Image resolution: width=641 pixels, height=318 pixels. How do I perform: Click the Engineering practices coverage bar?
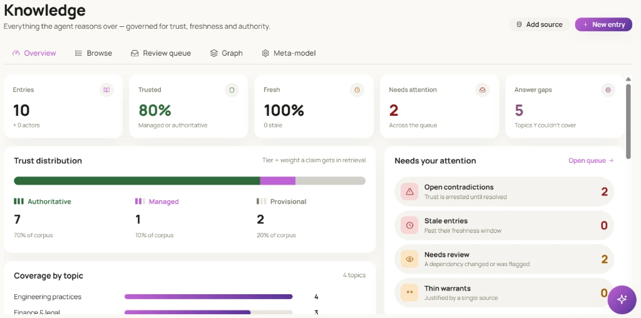click(208, 297)
